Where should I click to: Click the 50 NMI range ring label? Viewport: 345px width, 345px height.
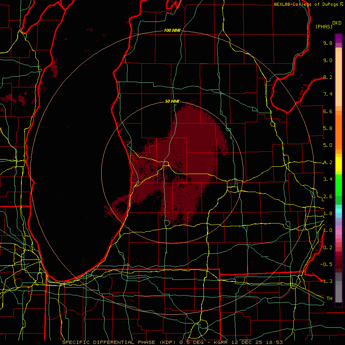172,101
